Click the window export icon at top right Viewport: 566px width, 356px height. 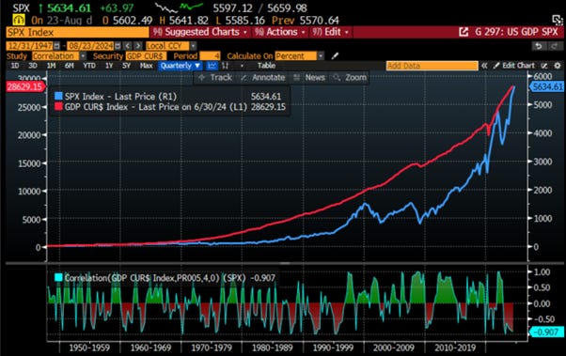[558, 20]
